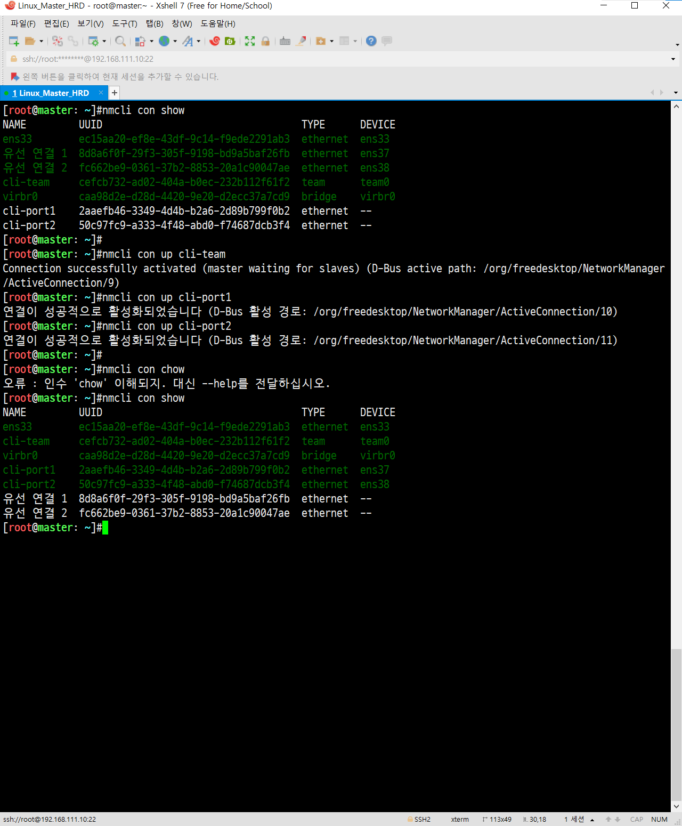
Task: Click the 30,18 cursor position indicator
Action: [x=534, y=820]
